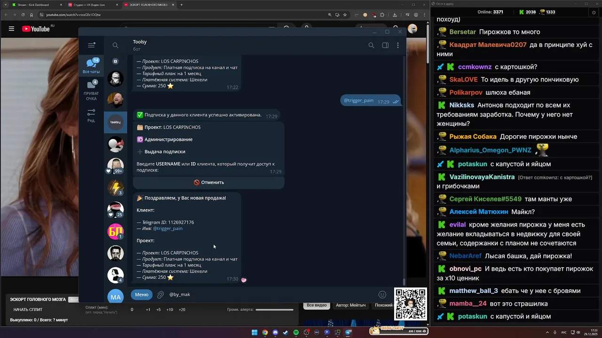Open the Telegram hamburger menu
This screenshot has width=602, height=338.
(91, 45)
